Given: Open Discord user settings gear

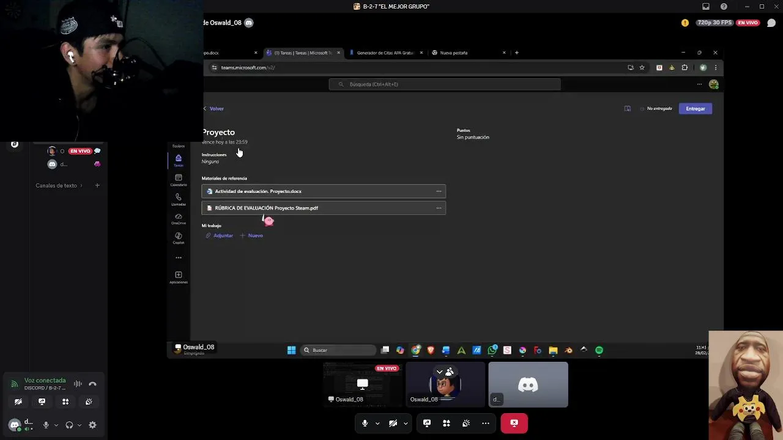Looking at the screenshot, I should (x=92, y=425).
